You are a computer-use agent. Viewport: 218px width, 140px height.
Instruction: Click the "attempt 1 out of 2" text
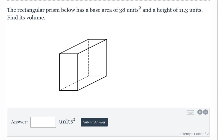click(194, 134)
